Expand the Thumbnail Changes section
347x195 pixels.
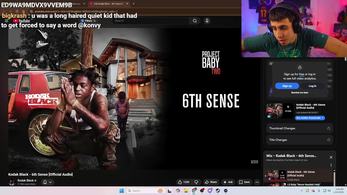click(x=300, y=128)
